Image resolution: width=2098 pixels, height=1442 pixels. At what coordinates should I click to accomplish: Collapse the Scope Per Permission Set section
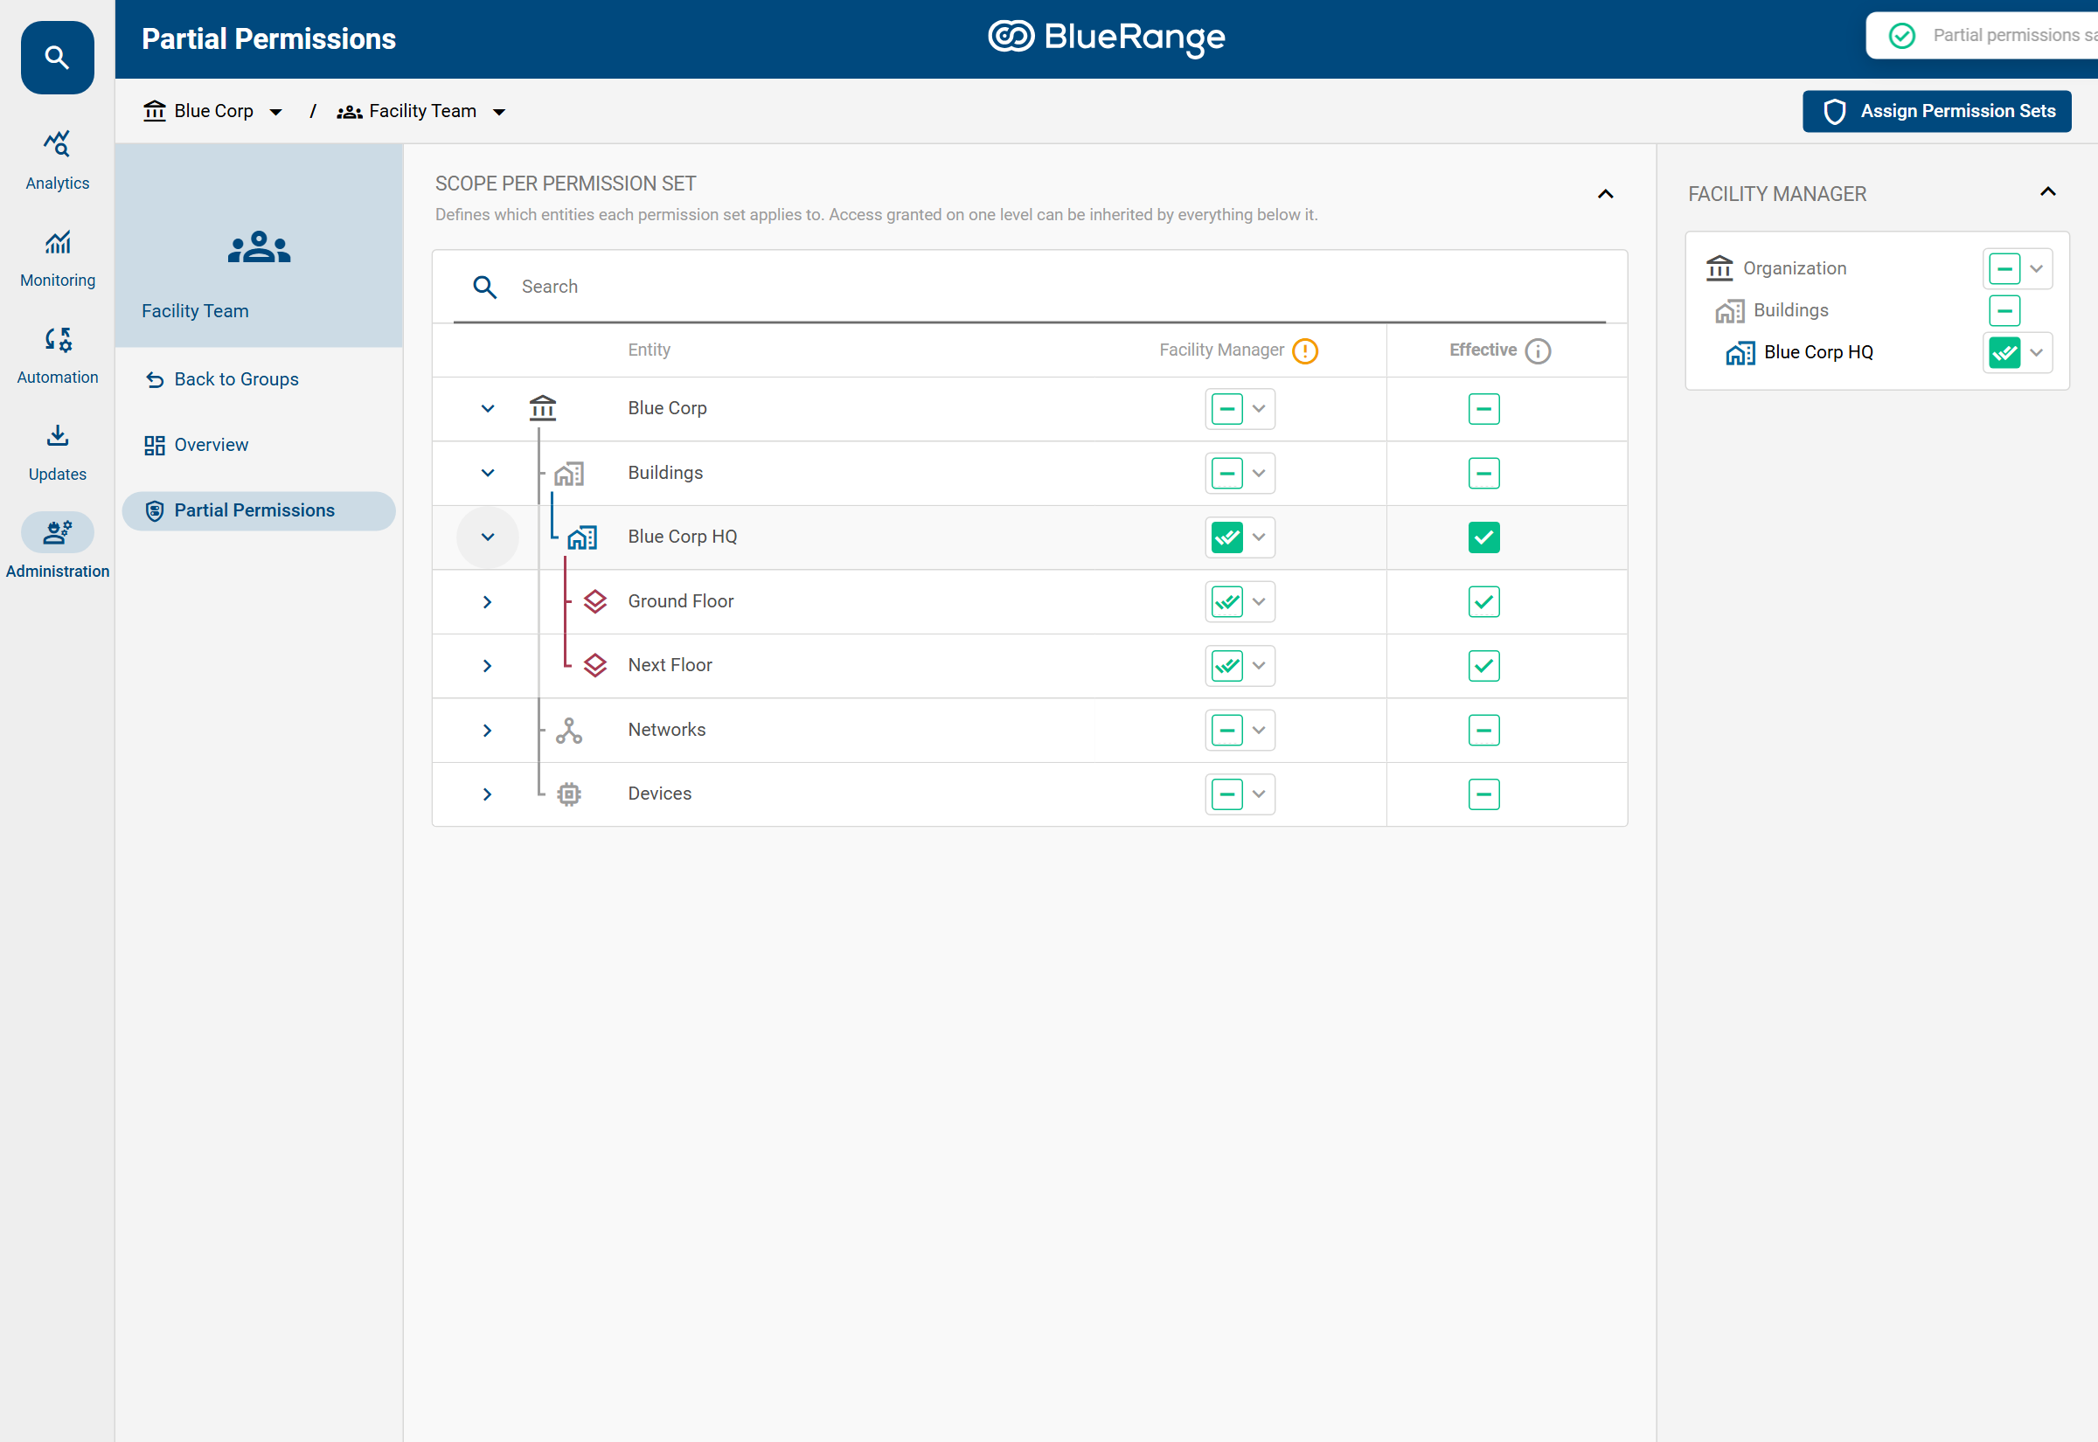[x=1605, y=194]
